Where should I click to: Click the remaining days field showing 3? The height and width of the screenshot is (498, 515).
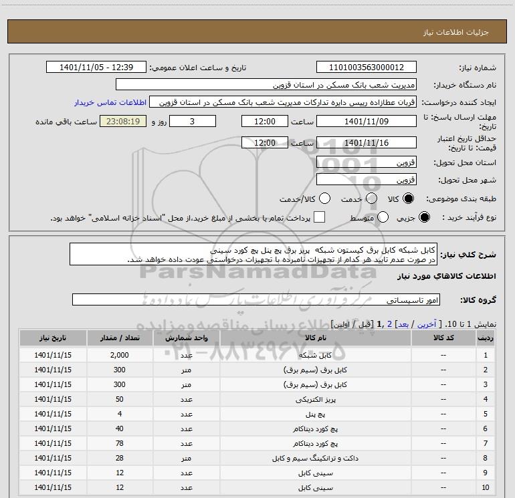[193, 121]
